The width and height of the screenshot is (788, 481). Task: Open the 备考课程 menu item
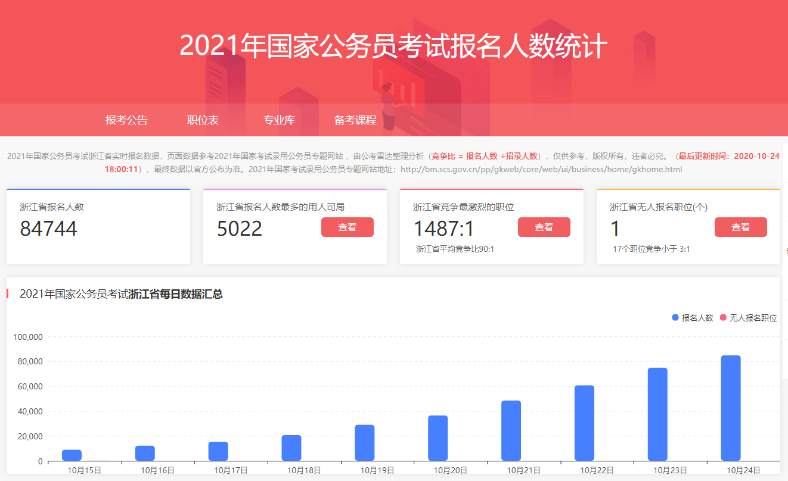point(355,120)
